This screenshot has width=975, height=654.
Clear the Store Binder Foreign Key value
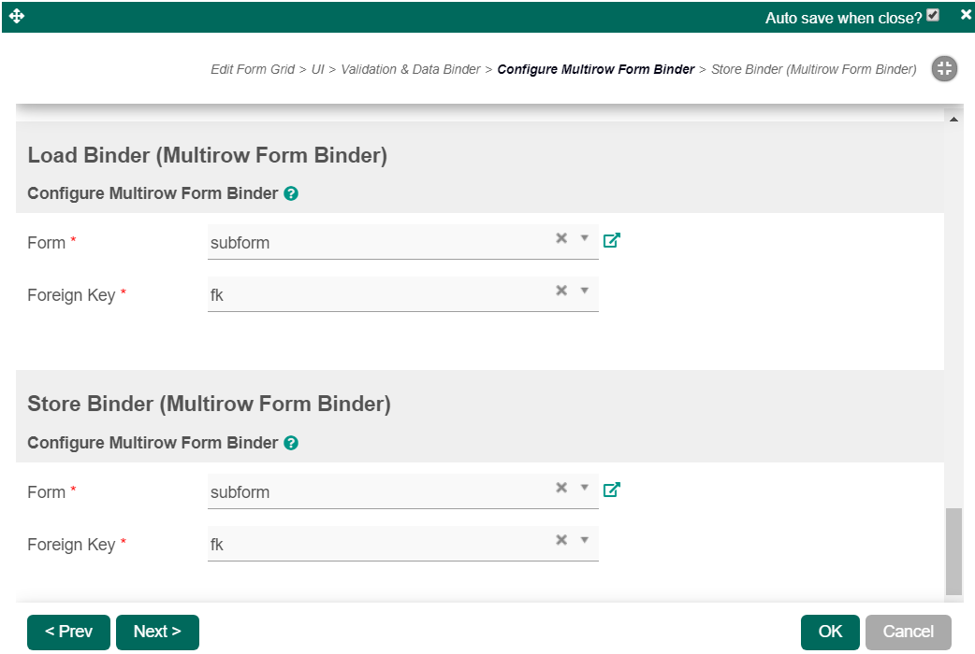[x=561, y=540]
